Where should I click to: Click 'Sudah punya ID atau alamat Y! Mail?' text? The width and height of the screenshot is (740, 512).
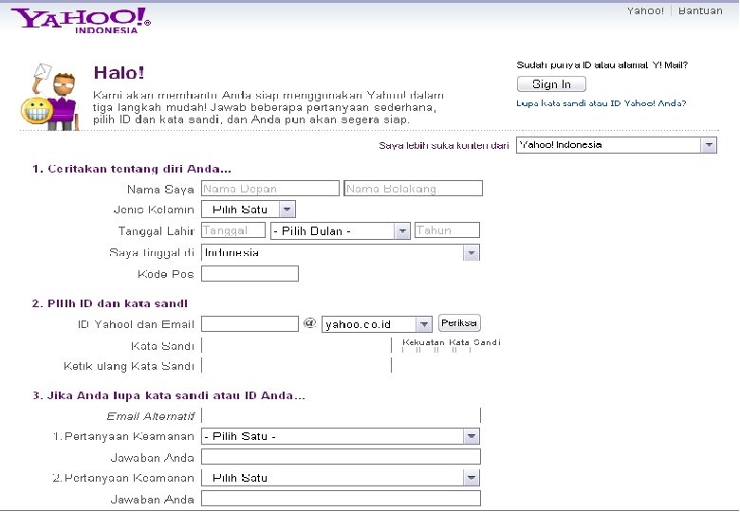click(602, 65)
